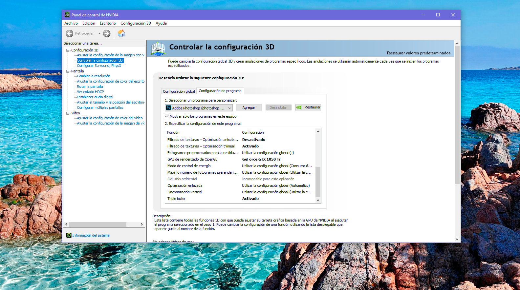Viewport: 520px width, 290px height.
Task: Click the main panel scroll down arrow
Action: [457, 239]
